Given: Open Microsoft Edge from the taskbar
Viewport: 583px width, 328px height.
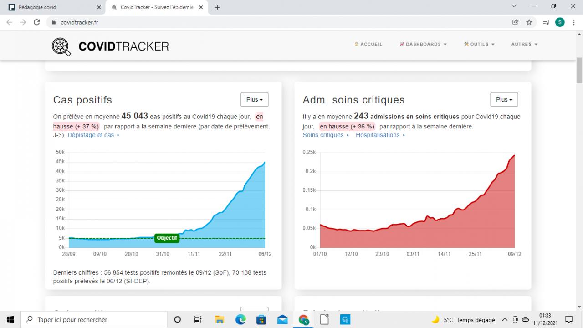Looking at the screenshot, I should point(240,320).
